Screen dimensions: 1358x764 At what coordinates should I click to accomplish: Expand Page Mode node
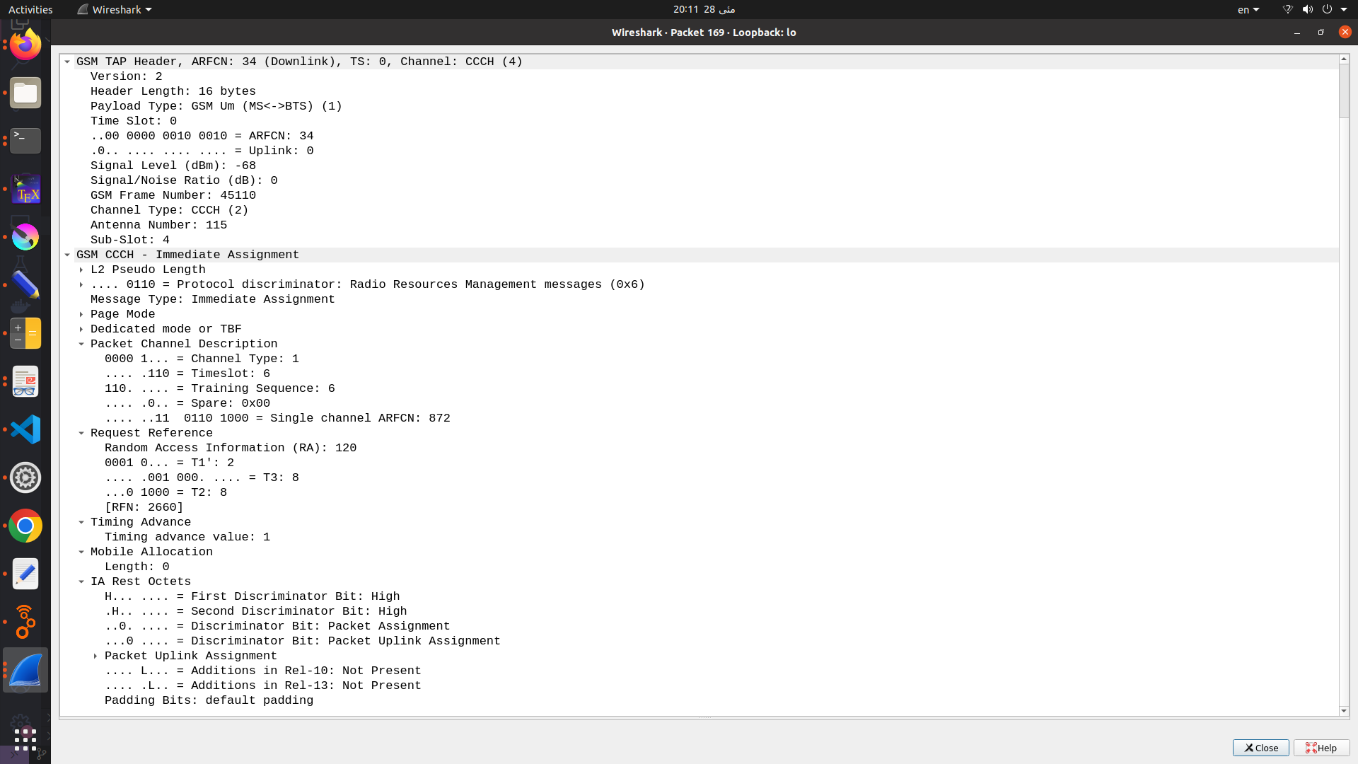pyautogui.click(x=81, y=314)
